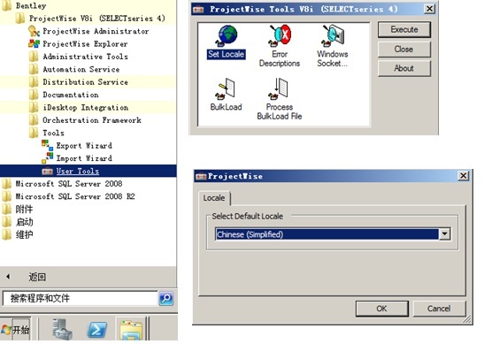Expand the Bentley folder
This screenshot has height=344, width=484.
point(24,5)
